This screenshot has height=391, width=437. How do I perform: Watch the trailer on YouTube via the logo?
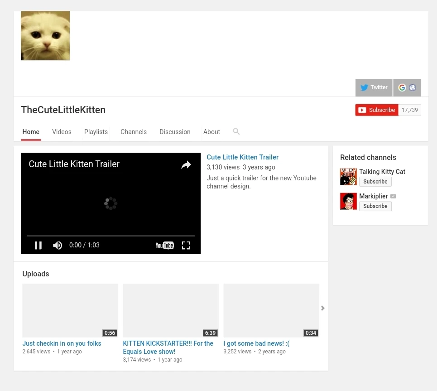(165, 246)
